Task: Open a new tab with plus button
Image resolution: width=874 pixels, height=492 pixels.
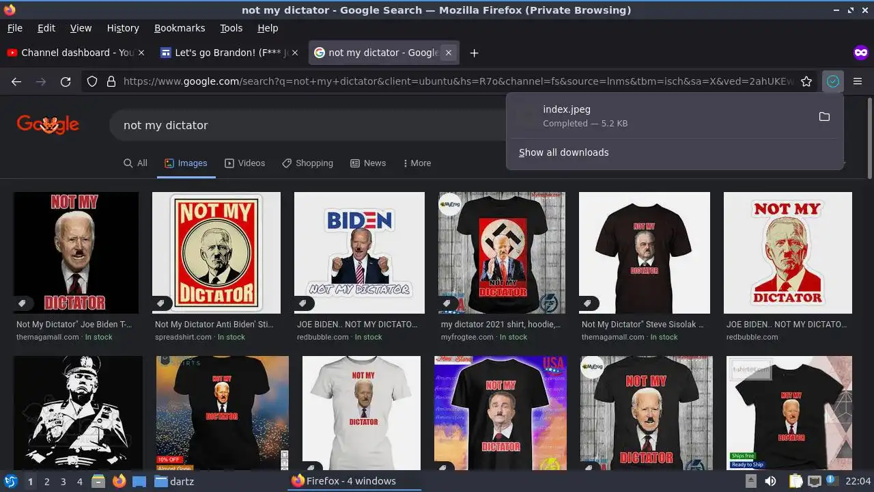Action: 474,53
